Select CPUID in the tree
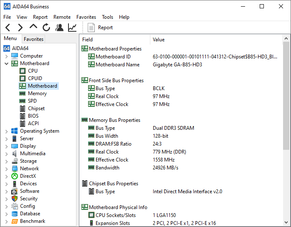 pyautogui.click(x=35, y=78)
